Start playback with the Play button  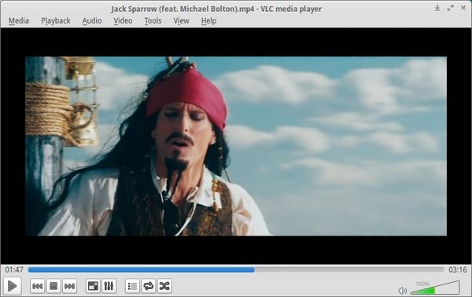(13, 286)
